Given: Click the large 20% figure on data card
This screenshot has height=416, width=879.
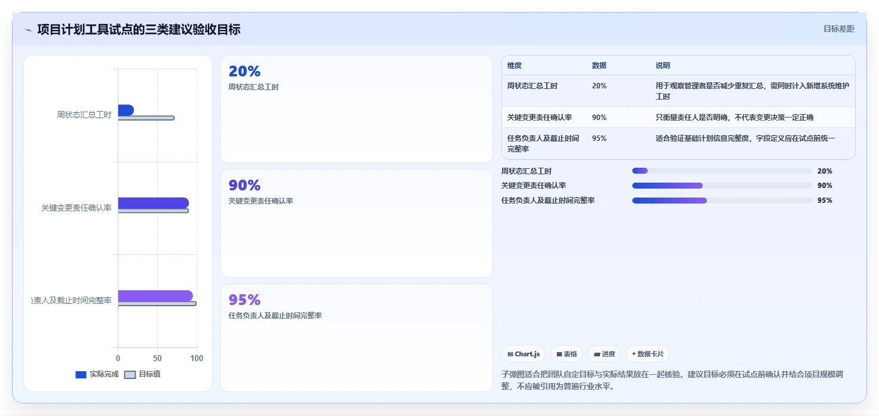Looking at the screenshot, I should click(x=244, y=72).
